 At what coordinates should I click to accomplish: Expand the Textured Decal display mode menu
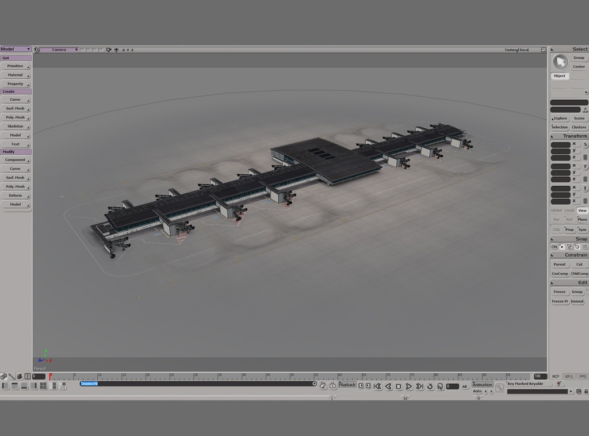click(x=515, y=49)
